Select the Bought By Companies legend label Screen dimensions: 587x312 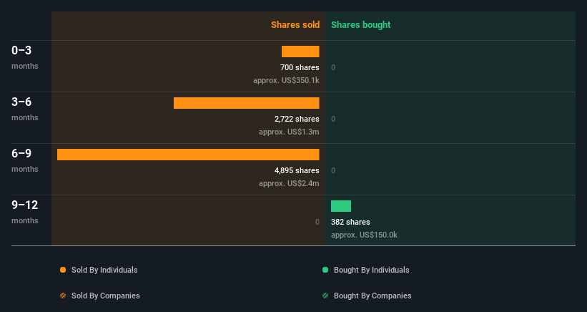373,296
